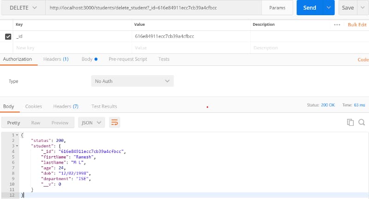Click the copy response body icon

[x=351, y=122]
